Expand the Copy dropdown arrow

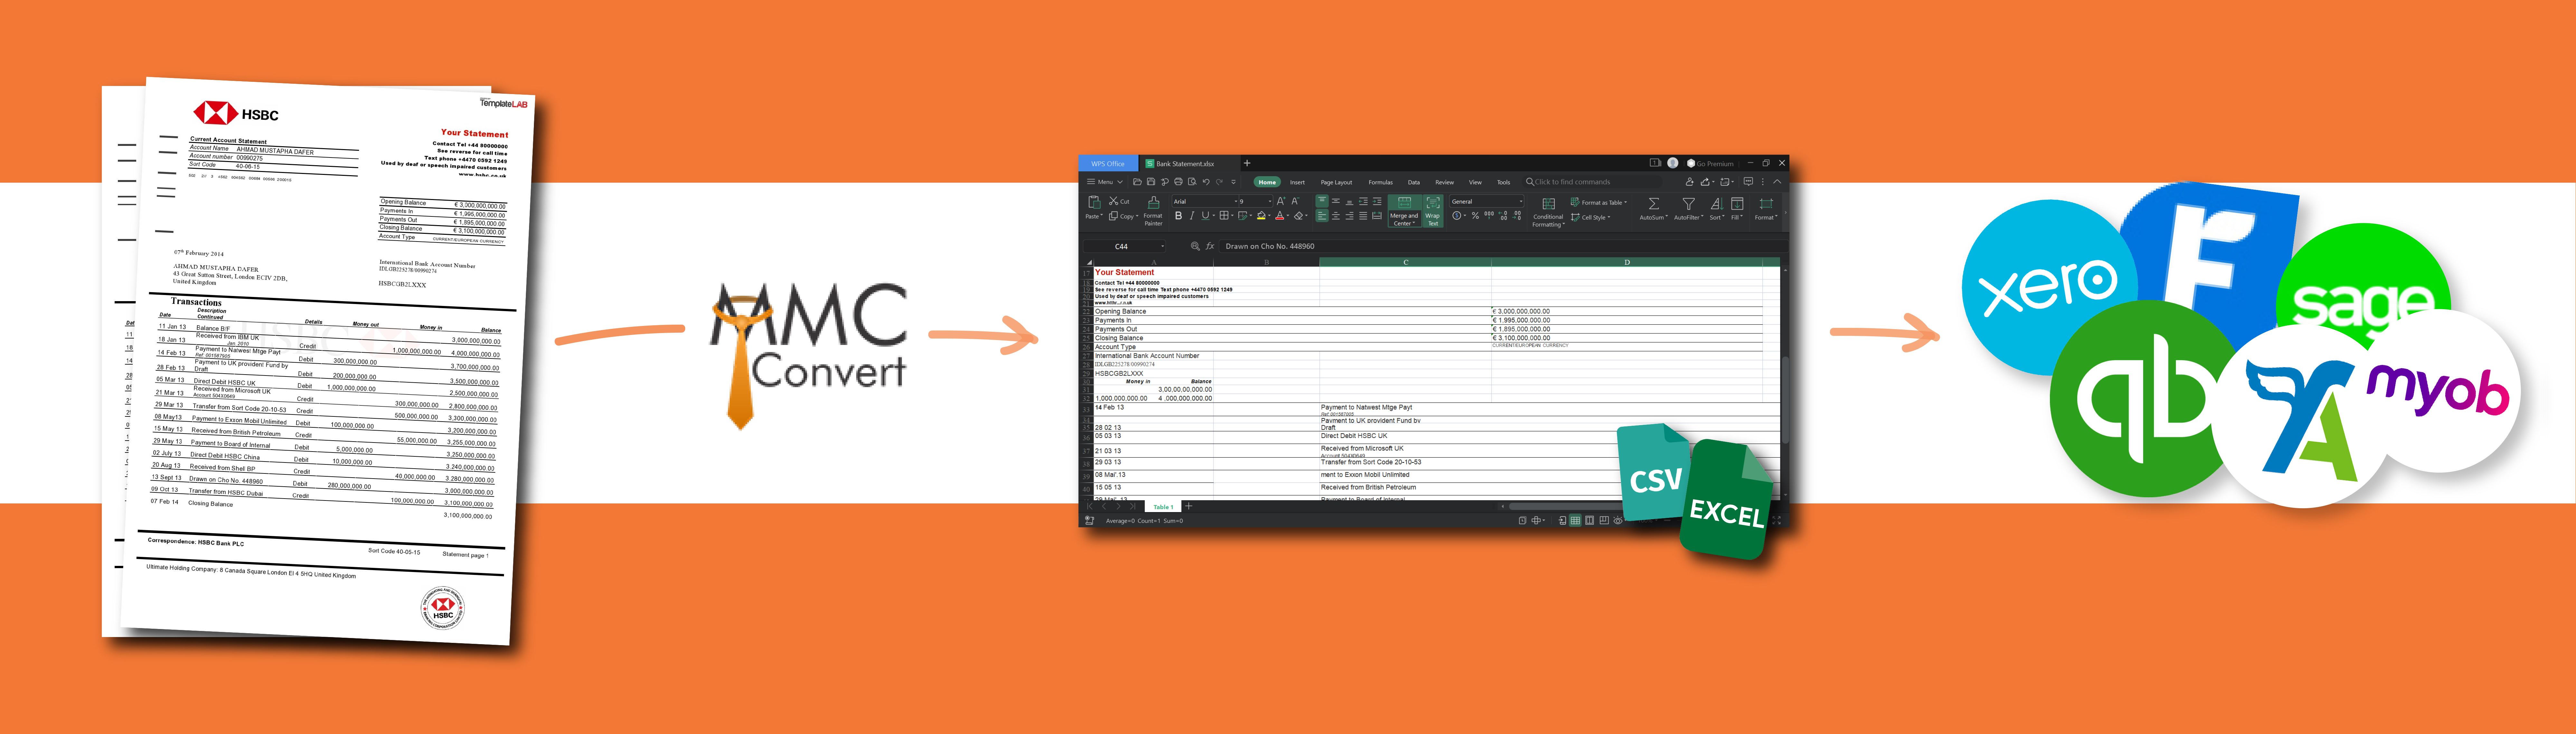click(1137, 216)
